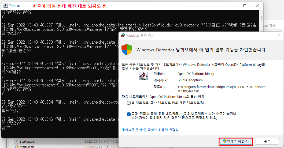Click the 'Windows 보안 경고' dialog title

(x=140, y=35)
